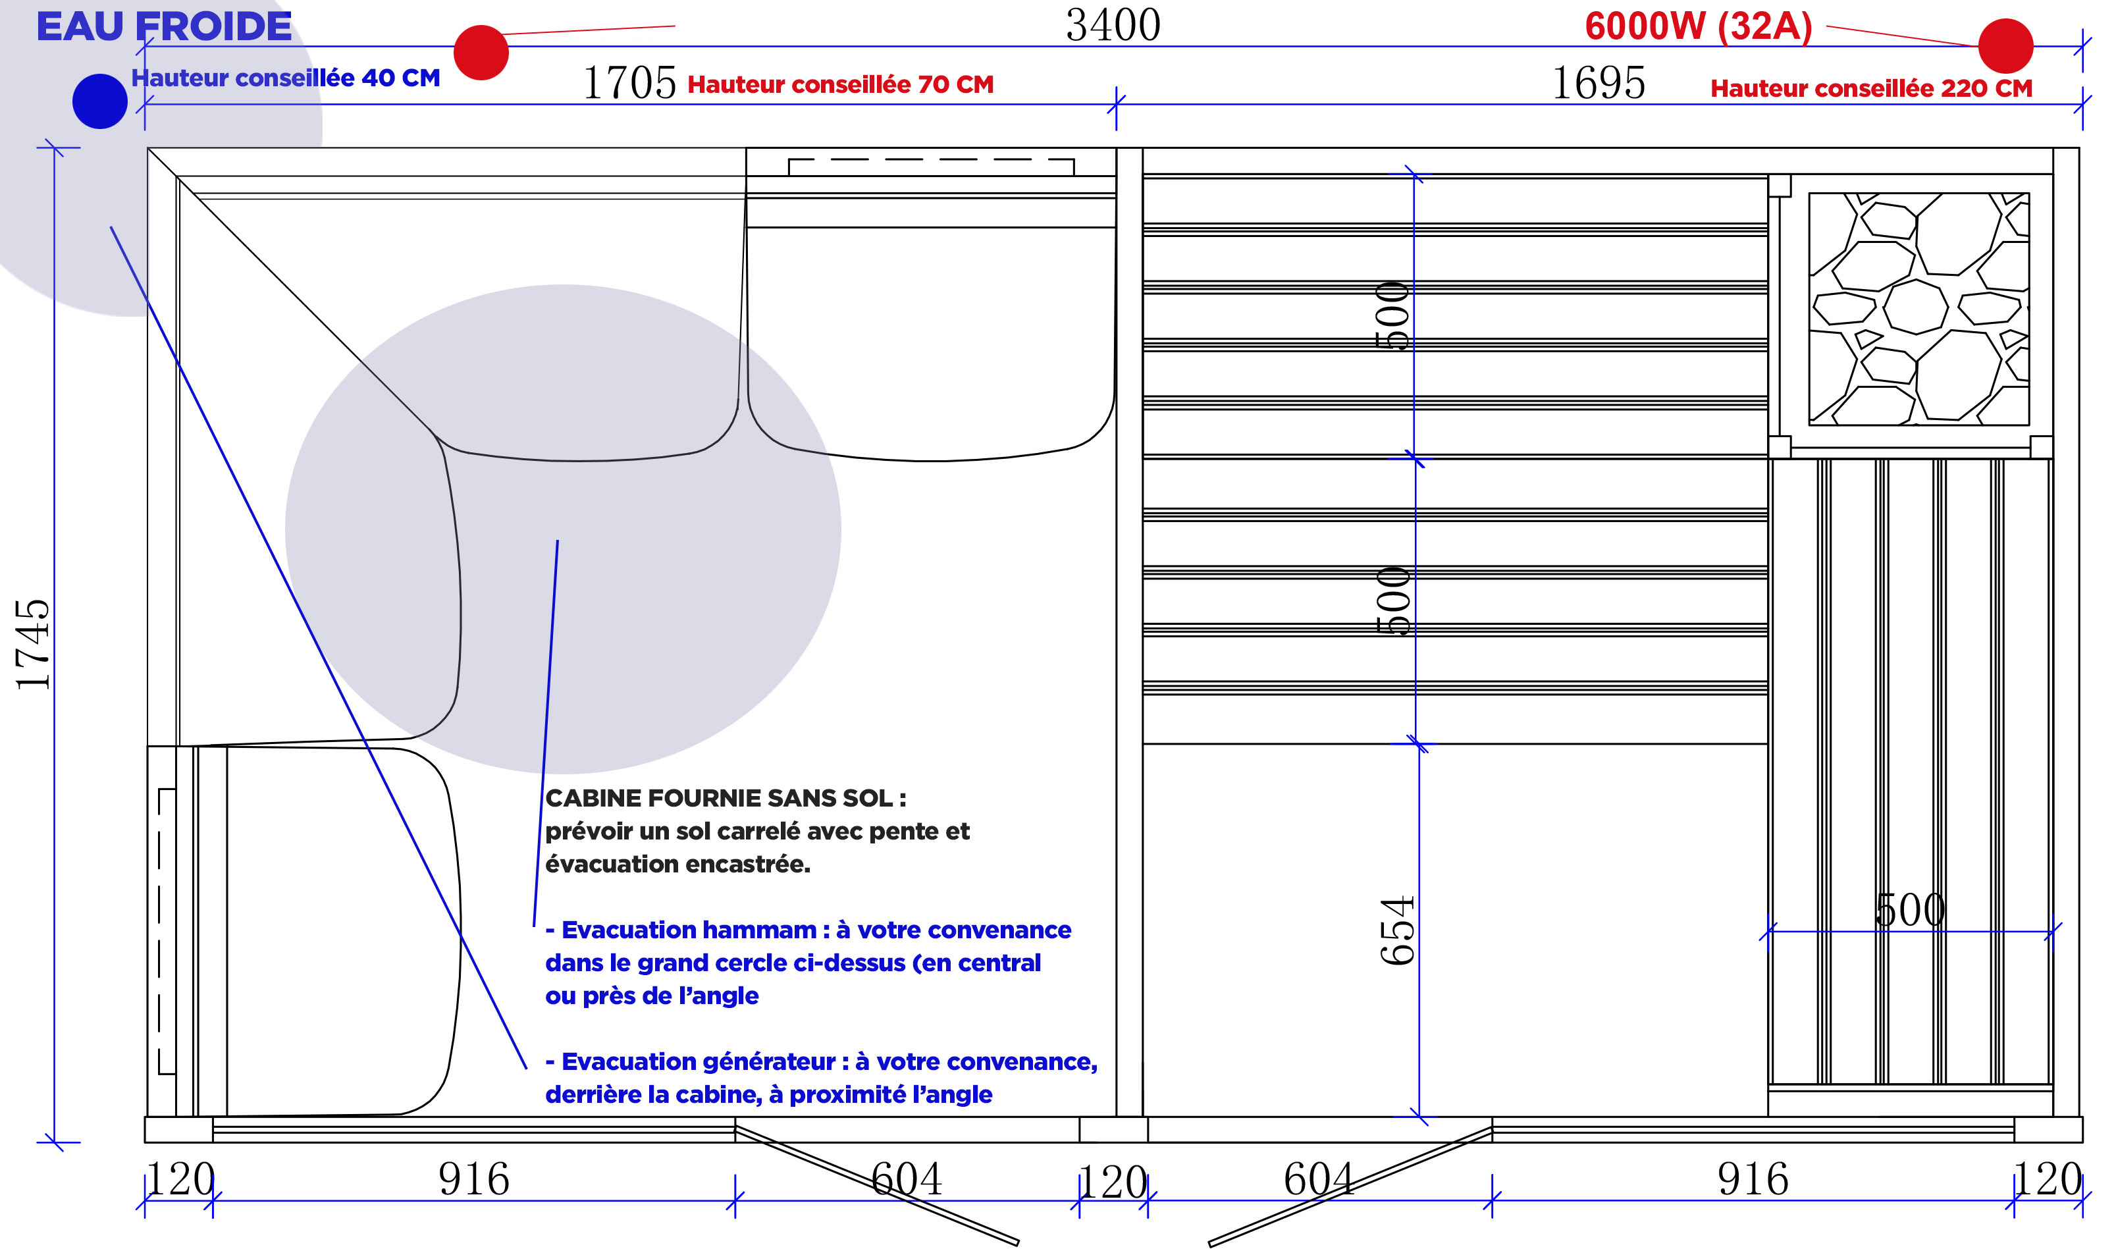Click the red dot at 70 CM height
This screenshot has width=2116, height=1251.
tap(481, 52)
